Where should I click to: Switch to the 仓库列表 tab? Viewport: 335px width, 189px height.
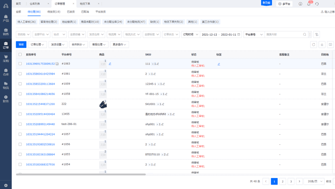(35, 4)
